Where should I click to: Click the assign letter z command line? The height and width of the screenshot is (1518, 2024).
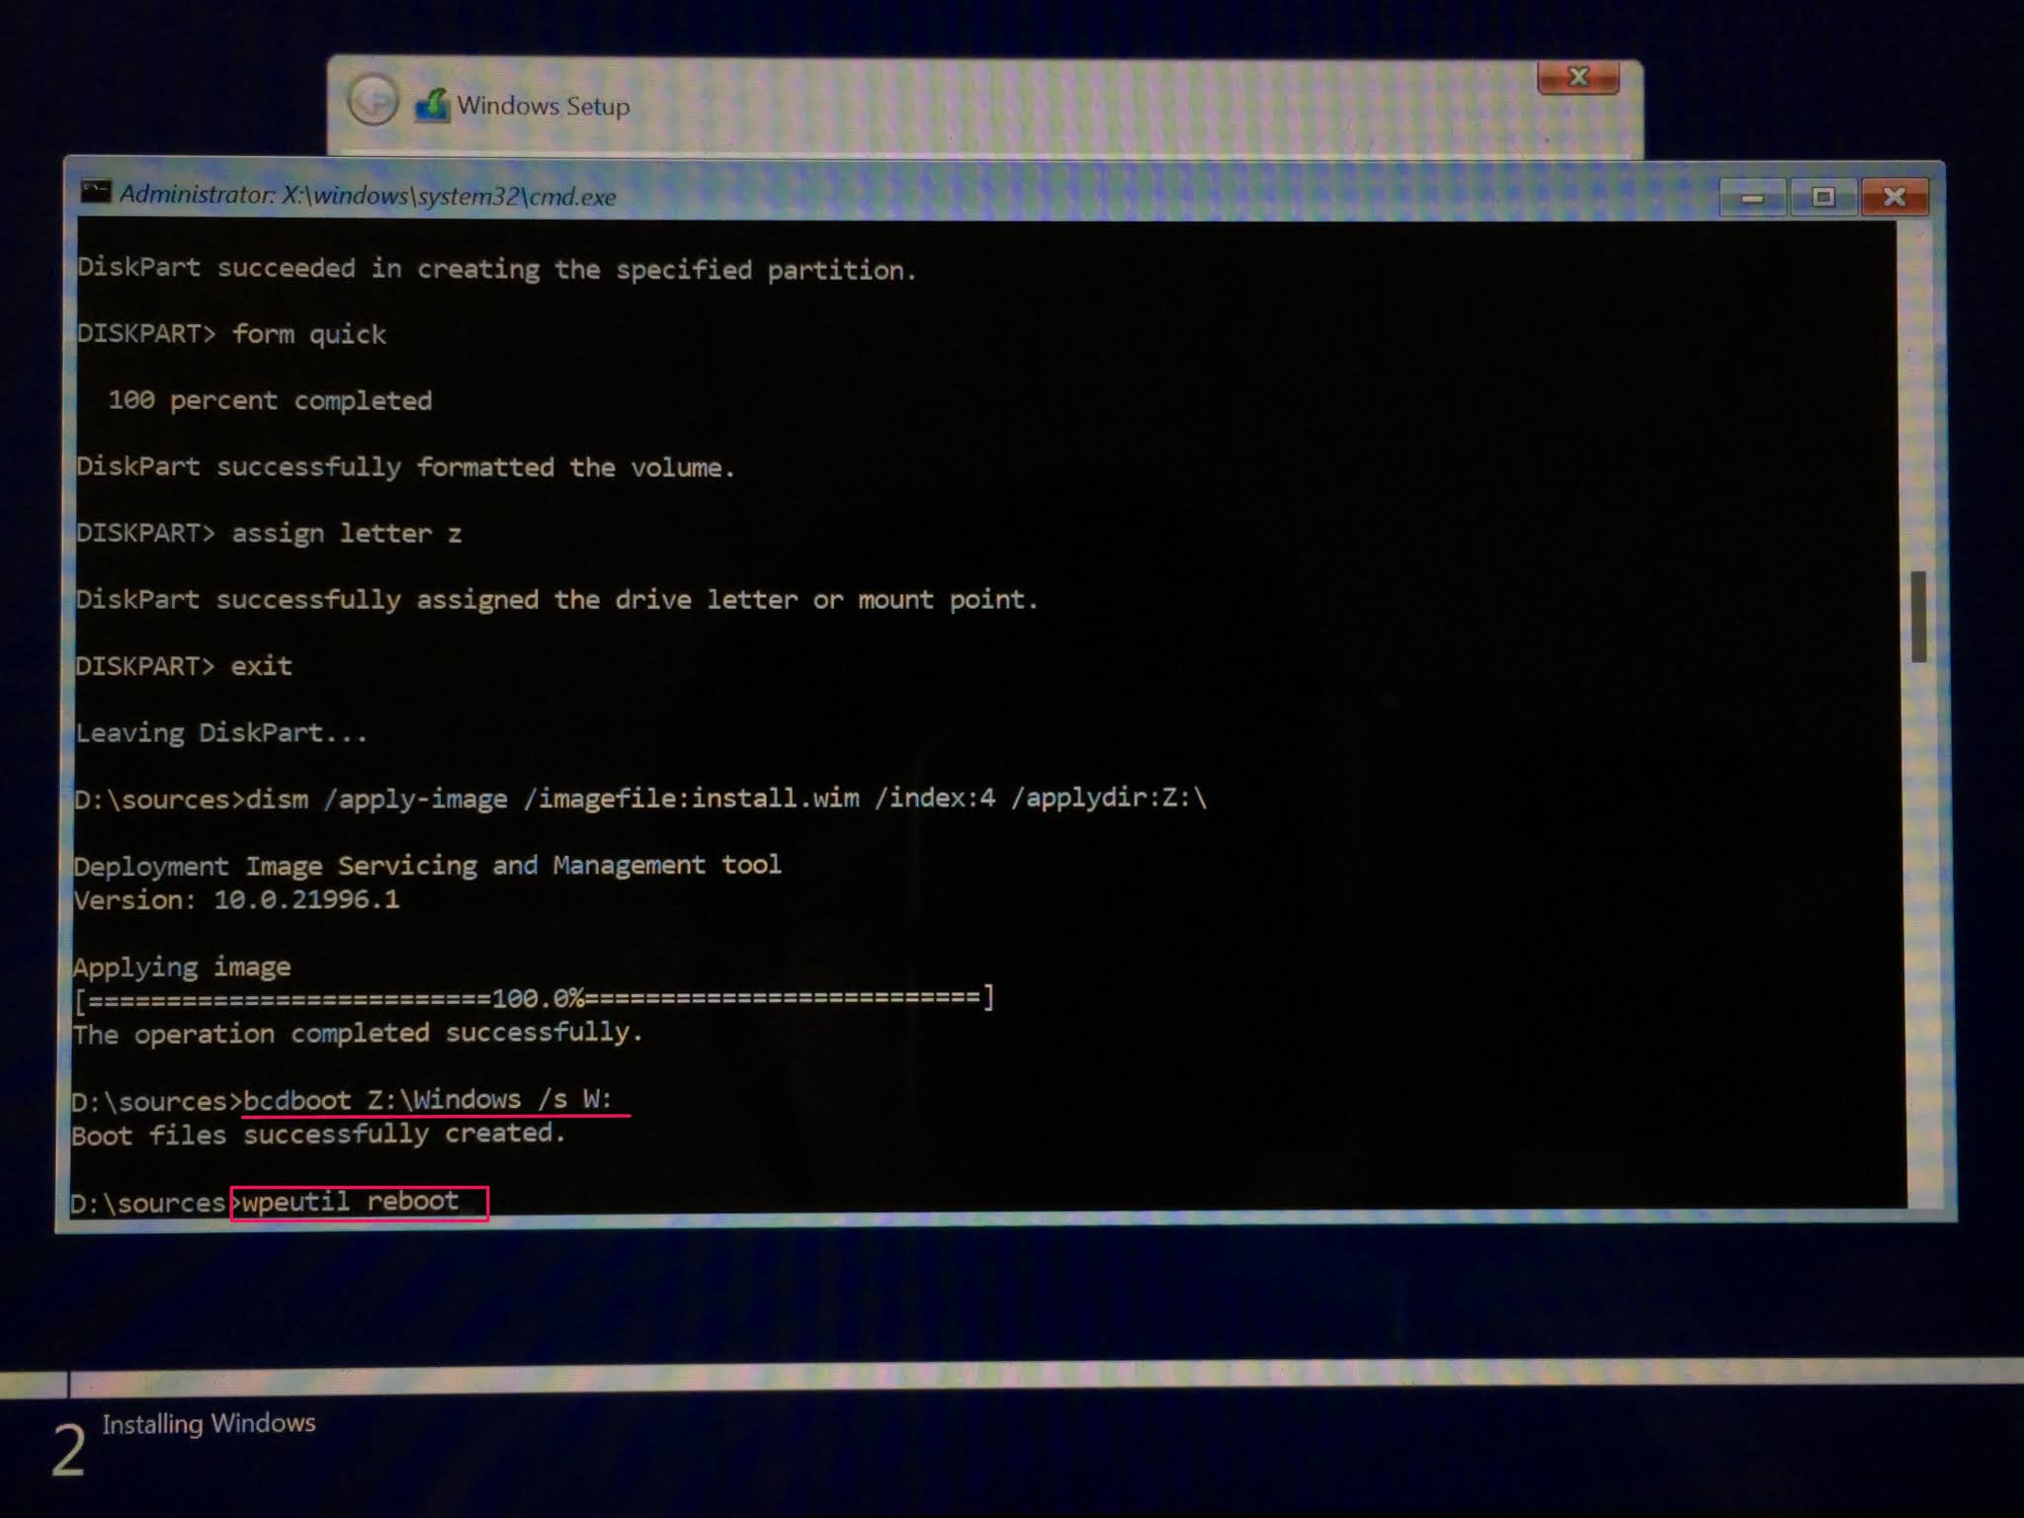(x=346, y=534)
